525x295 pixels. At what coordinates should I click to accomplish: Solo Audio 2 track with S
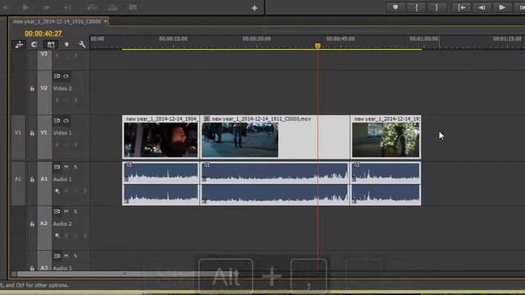[x=75, y=211]
